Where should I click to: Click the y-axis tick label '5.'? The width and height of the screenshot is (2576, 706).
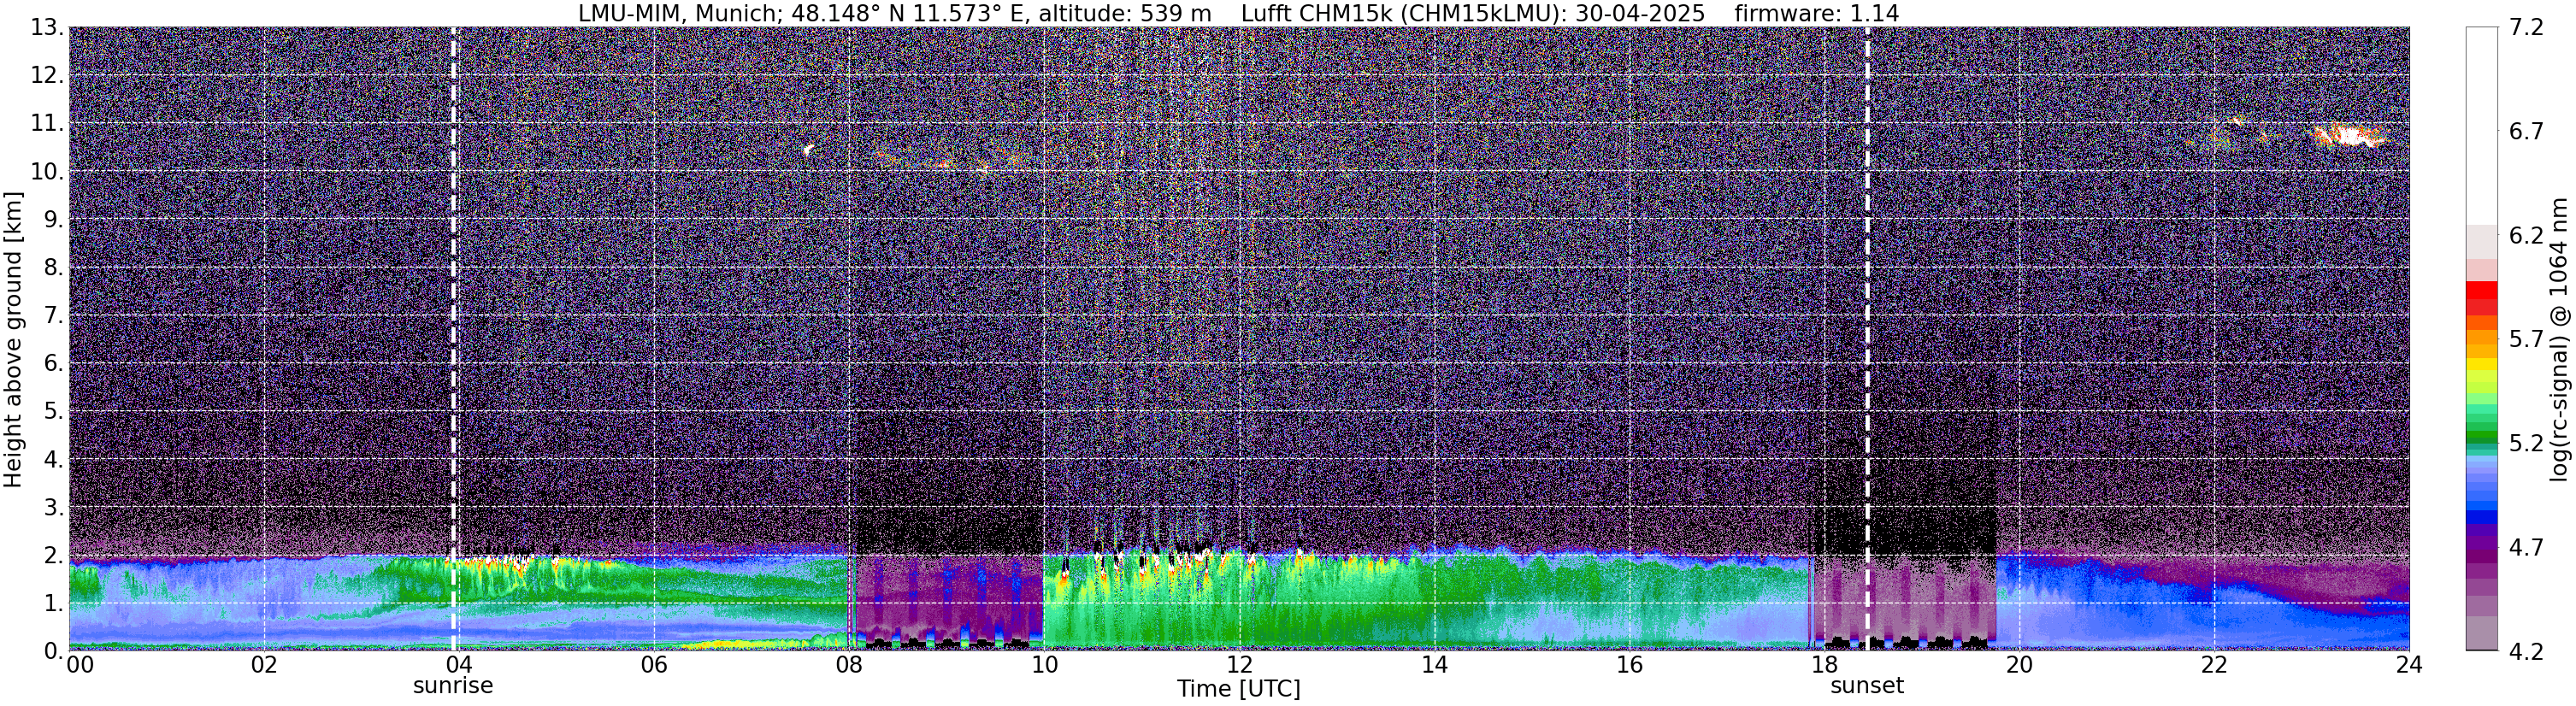click(54, 412)
